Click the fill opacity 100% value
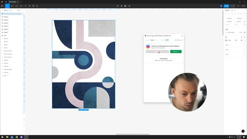This screenshot has height=139, width=247. tap(236, 40)
